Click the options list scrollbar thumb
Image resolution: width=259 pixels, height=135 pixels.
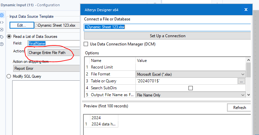[x=248, y=70]
